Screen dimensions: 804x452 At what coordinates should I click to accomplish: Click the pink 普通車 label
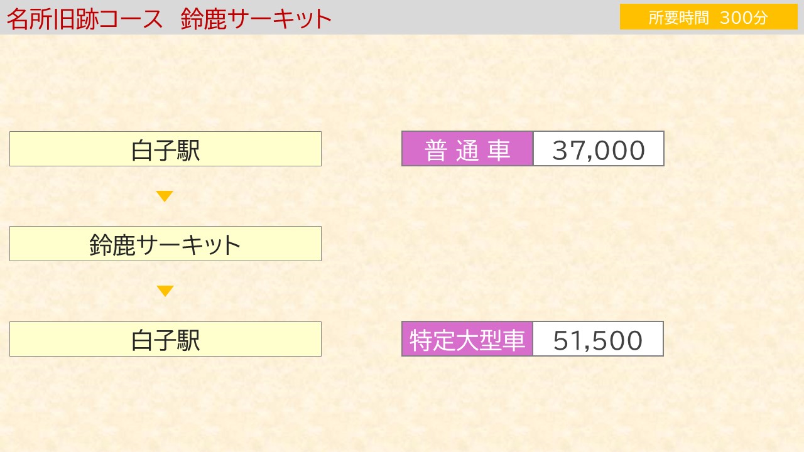(467, 149)
